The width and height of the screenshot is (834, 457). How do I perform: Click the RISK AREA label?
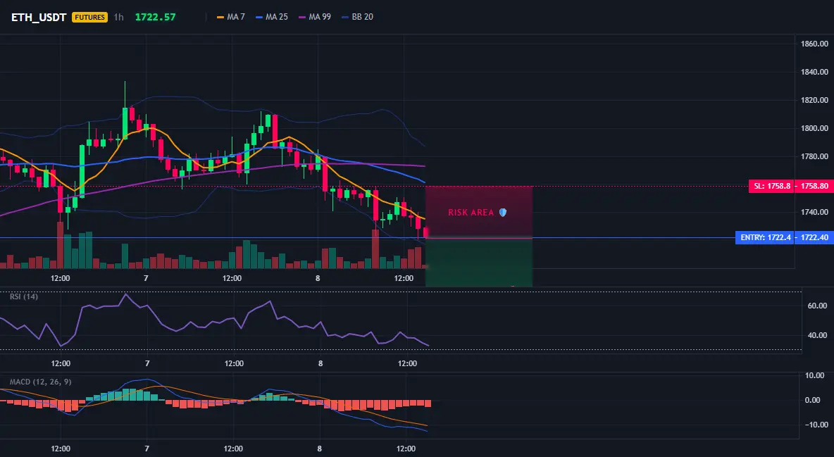(471, 212)
